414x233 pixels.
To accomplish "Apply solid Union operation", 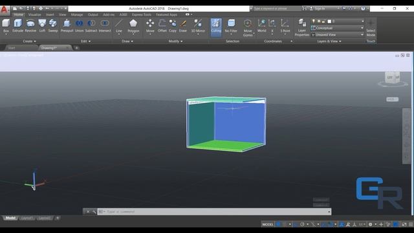I will pyautogui.click(x=79, y=26).
